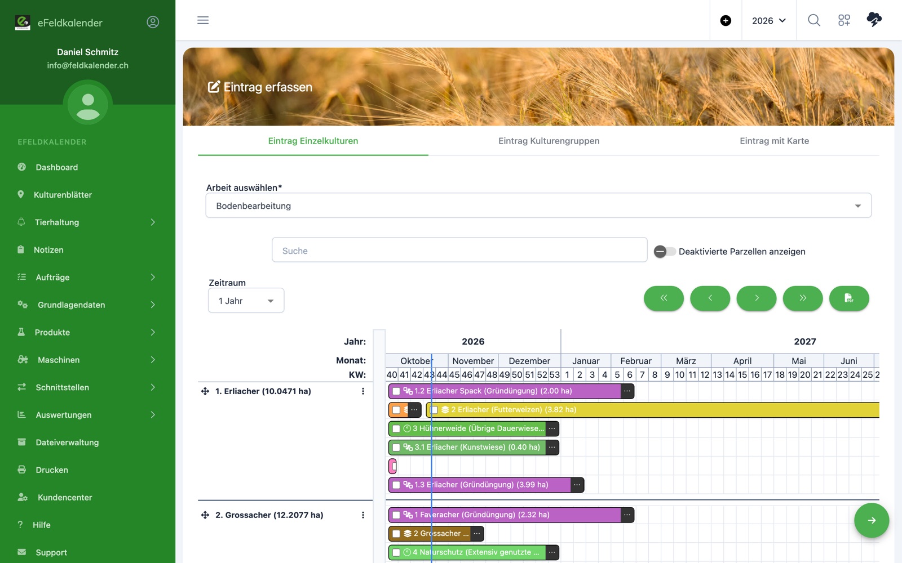Open more options on 1.2 Erliacher Spack bar

pos(627,391)
